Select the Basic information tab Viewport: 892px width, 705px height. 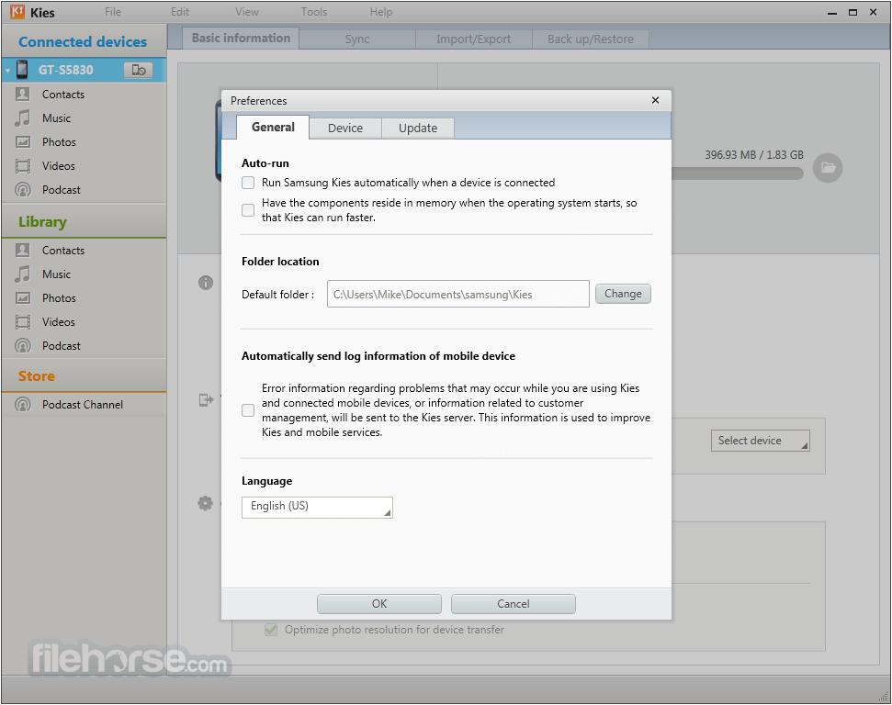[241, 38]
